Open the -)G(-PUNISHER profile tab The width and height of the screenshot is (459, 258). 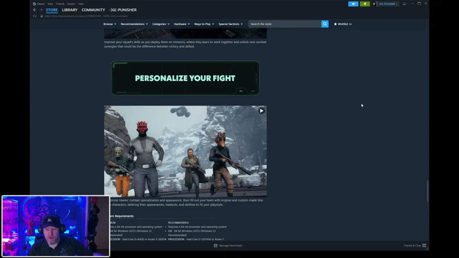[x=123, y=10]
